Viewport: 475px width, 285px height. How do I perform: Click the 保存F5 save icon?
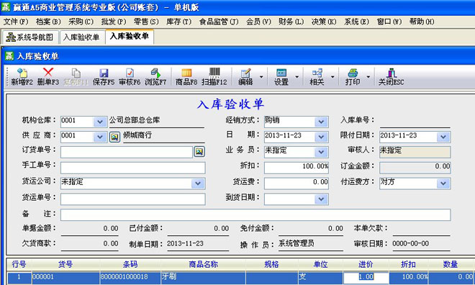point(104,76)
